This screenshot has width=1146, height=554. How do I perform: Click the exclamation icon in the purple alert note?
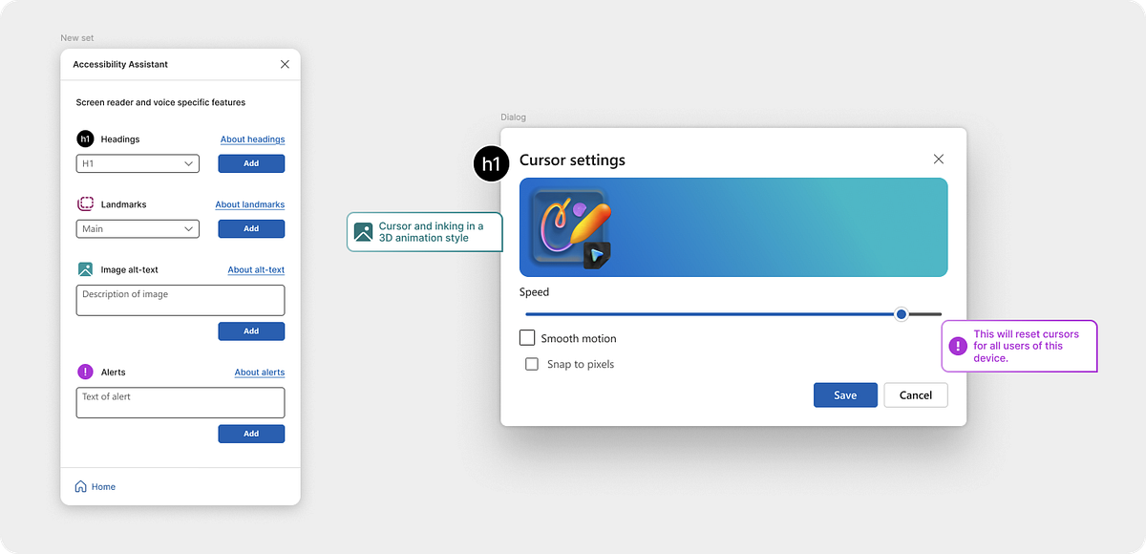958,346
